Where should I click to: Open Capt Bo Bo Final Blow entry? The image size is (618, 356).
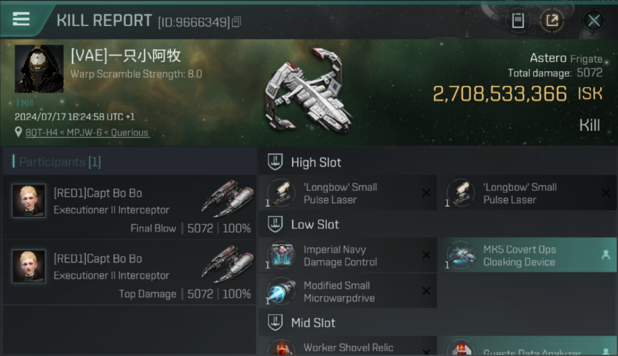129,206
